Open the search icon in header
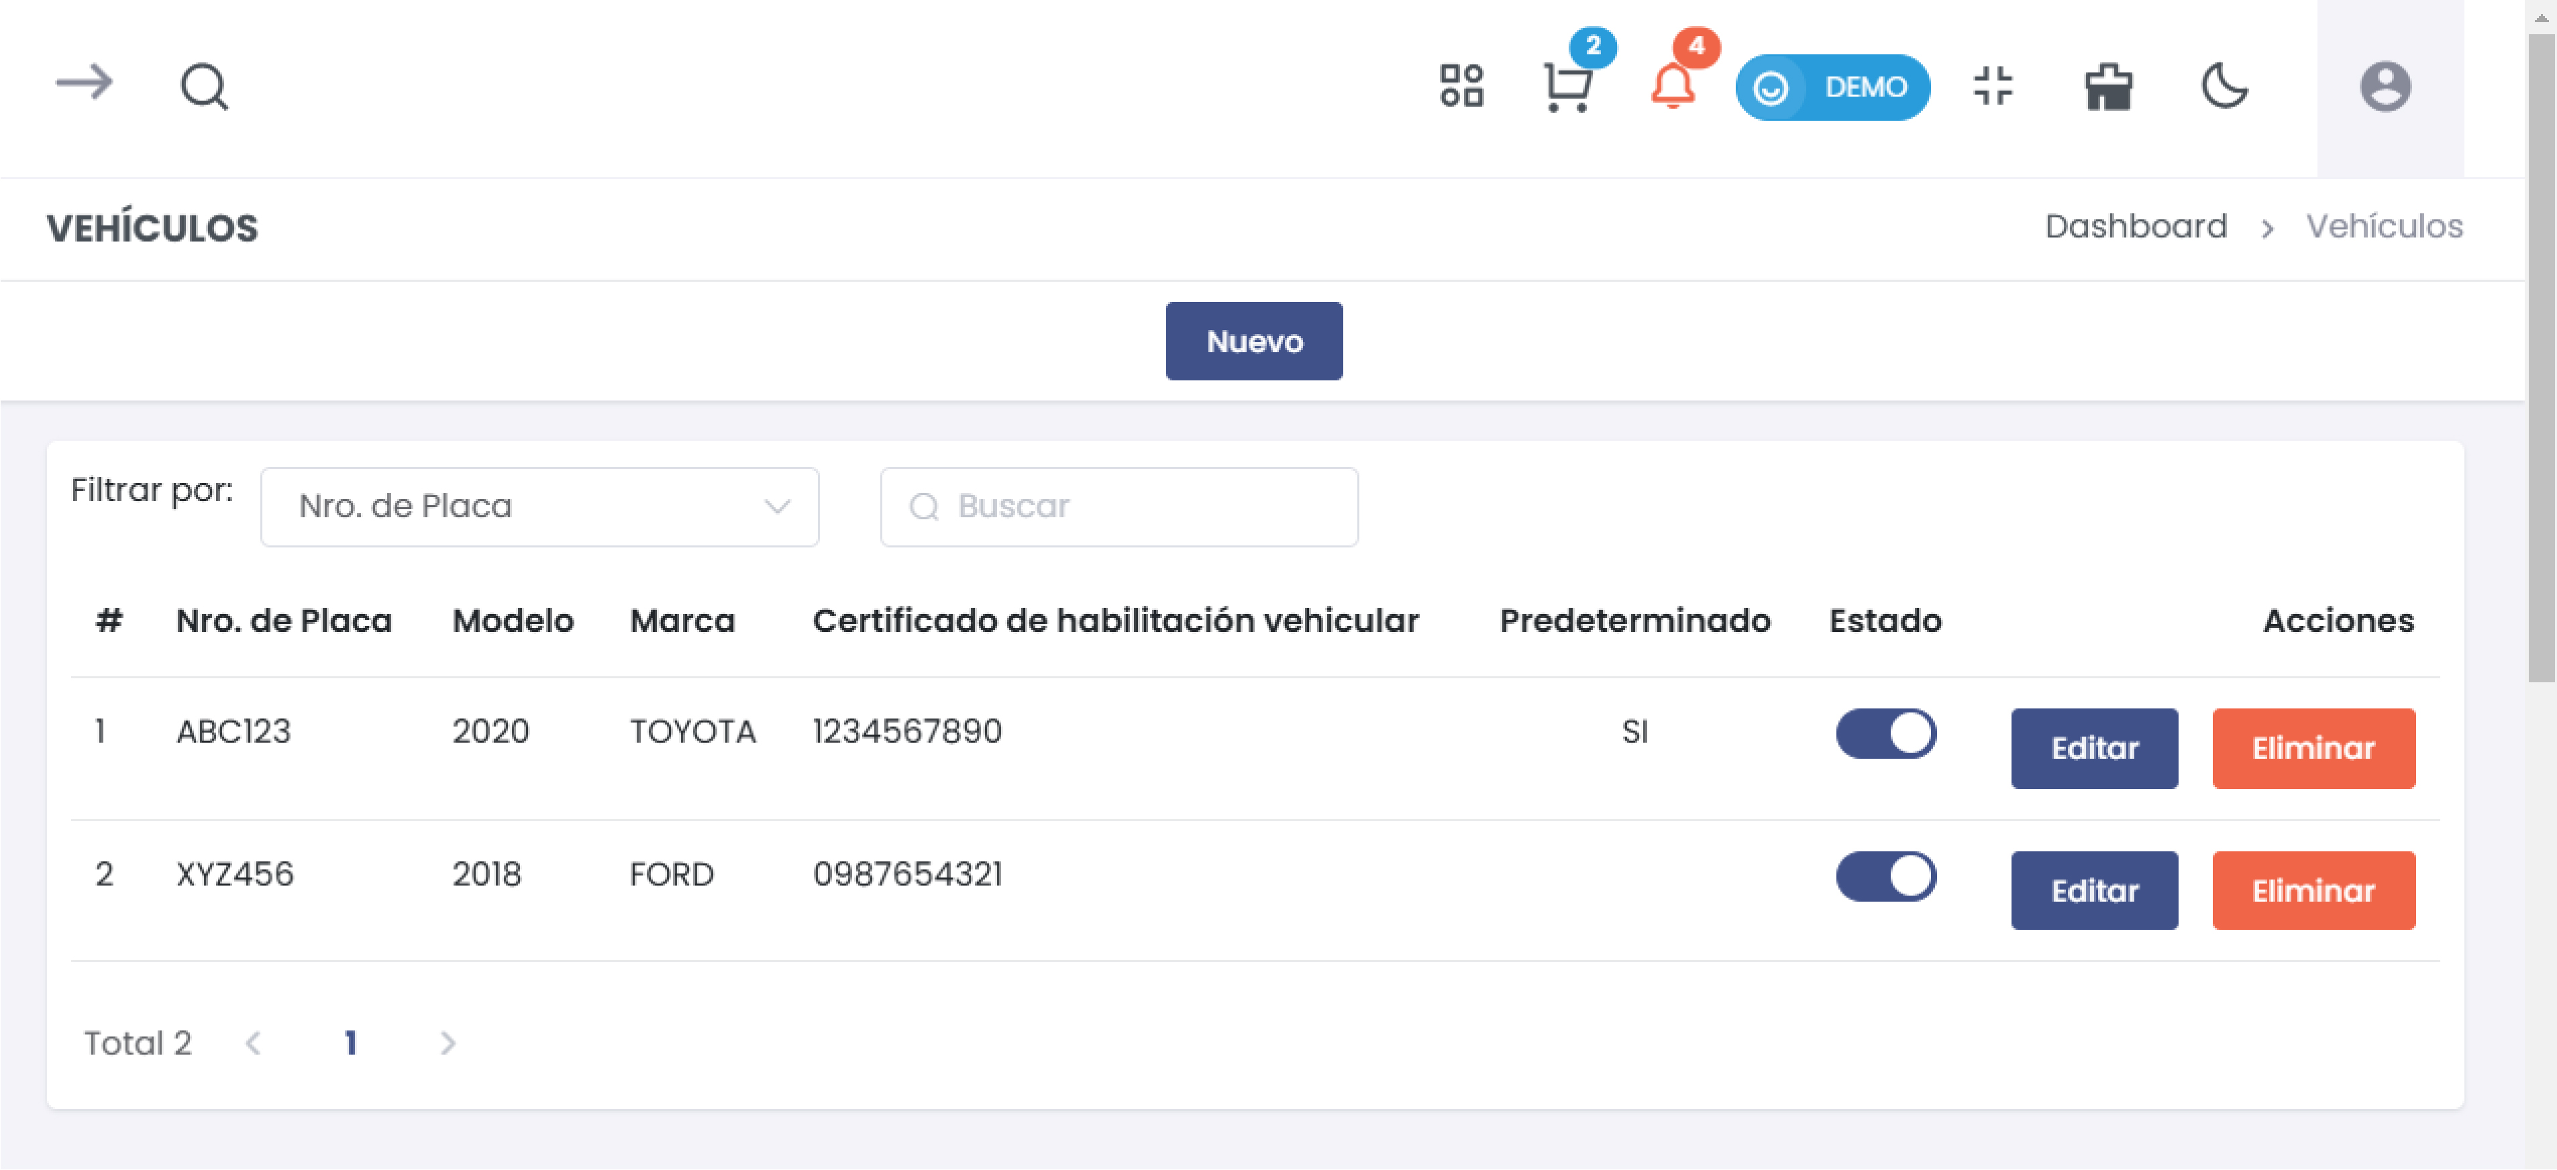Image resolution: width=2557 pixels, height=1170 pixels. [x=203, y=87]
